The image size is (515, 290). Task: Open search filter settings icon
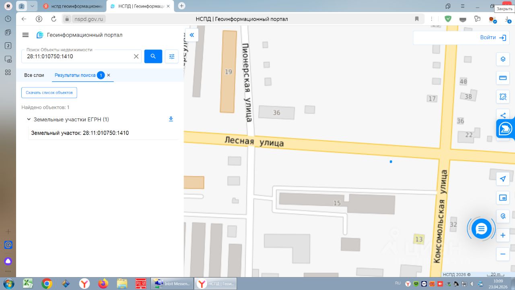172,56
